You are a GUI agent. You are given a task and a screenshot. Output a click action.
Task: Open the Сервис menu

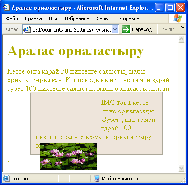click(x=104, y=18)
